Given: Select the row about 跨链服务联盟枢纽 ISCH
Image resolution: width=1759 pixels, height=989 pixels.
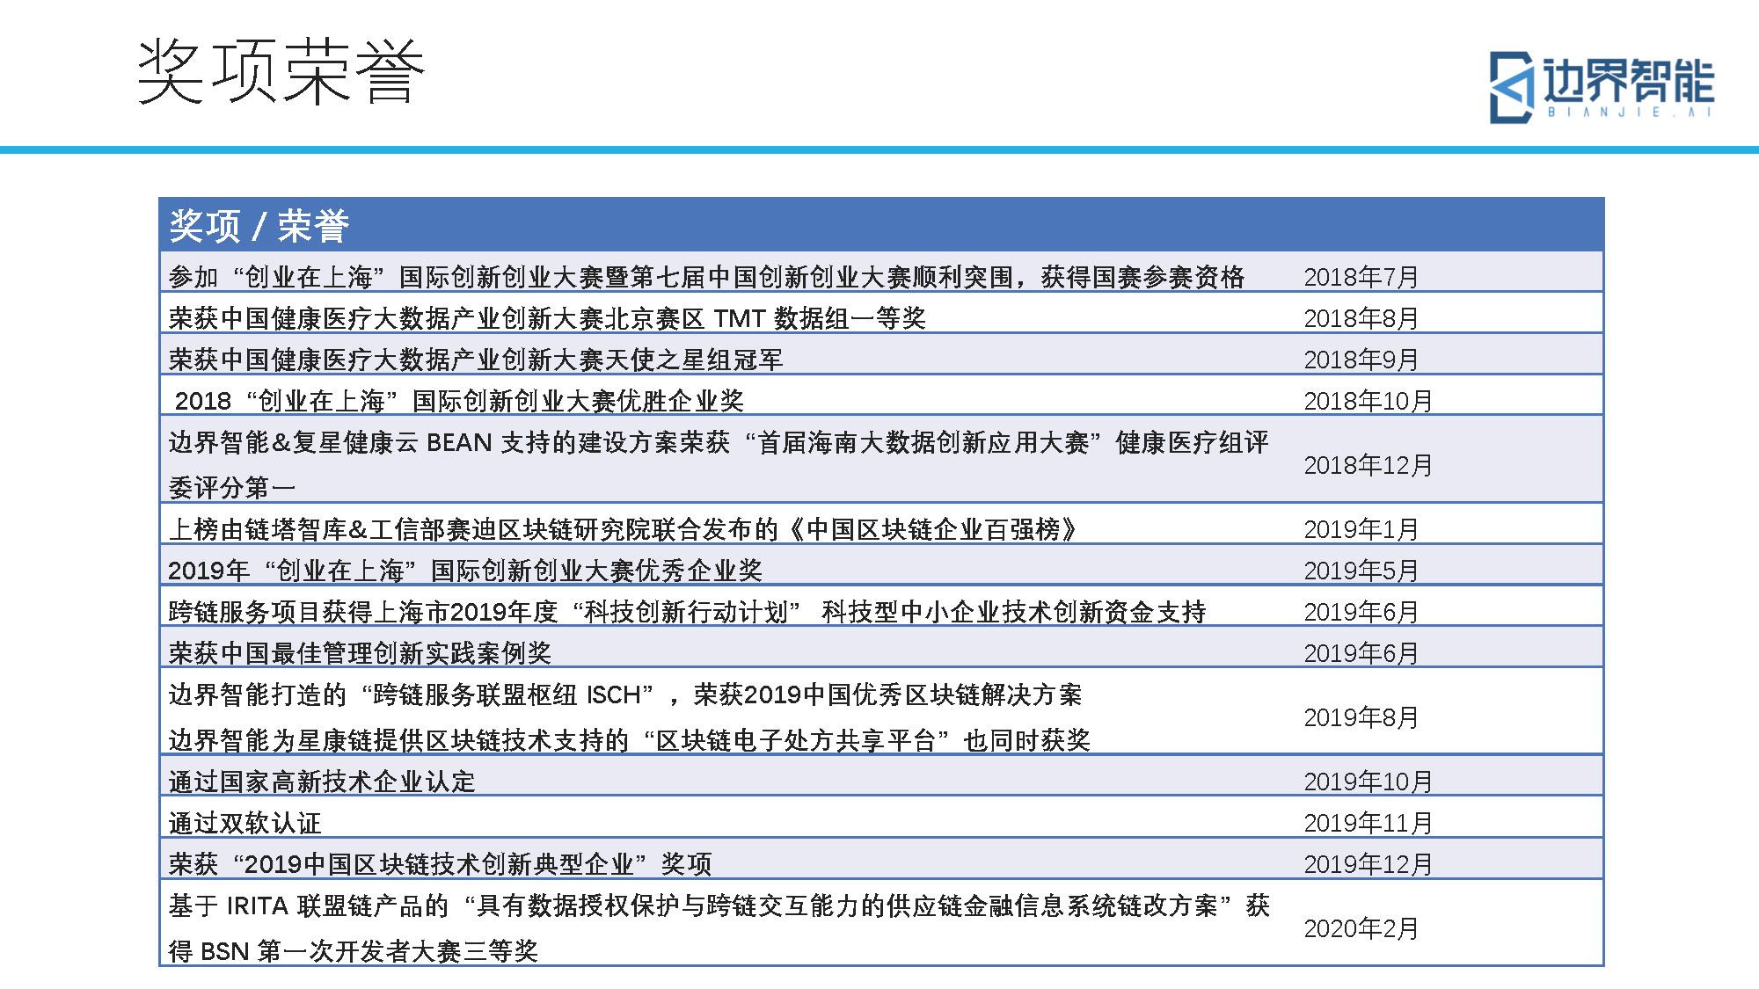Looking at the screenshot, I should tap(881, 712).
